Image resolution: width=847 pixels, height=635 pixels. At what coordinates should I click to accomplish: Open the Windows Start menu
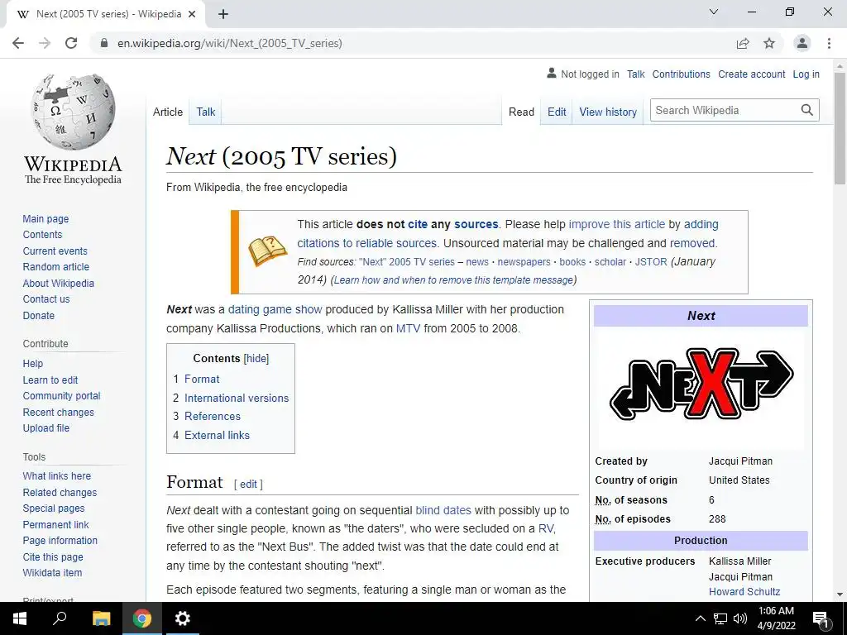[x=20, y=618]
